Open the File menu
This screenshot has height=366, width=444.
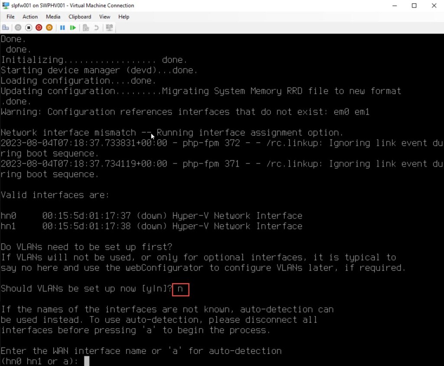[x=10, y=16]
